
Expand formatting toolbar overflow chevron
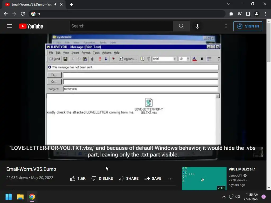219,59
